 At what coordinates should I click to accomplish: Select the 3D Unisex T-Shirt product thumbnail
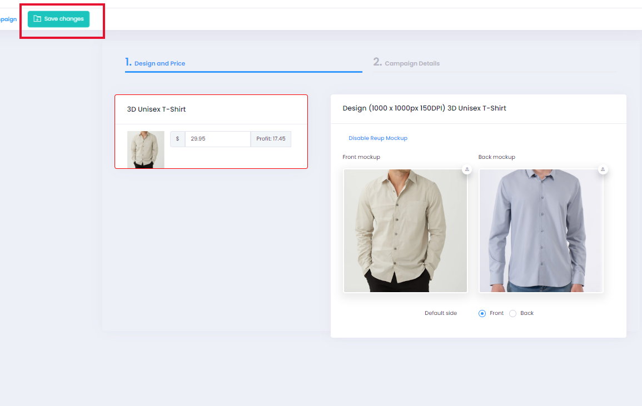tap(146, 150)
